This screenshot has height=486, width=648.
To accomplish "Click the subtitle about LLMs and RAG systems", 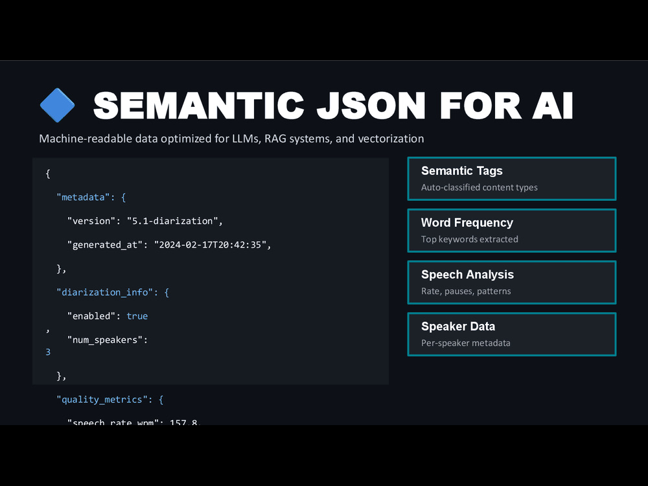I will tap(231, 139).
